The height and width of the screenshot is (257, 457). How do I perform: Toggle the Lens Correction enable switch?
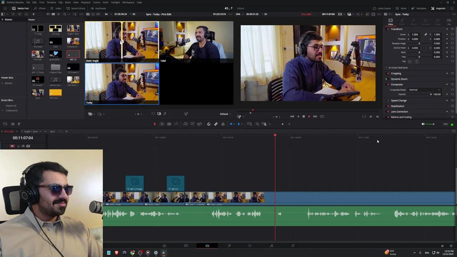pos(388,112)
